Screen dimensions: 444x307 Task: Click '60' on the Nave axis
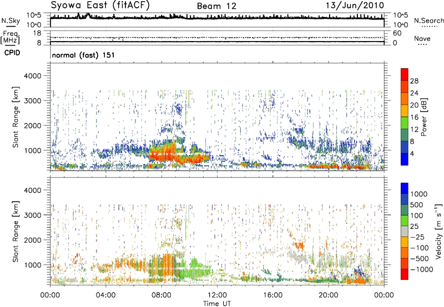[x=397, y=33]
